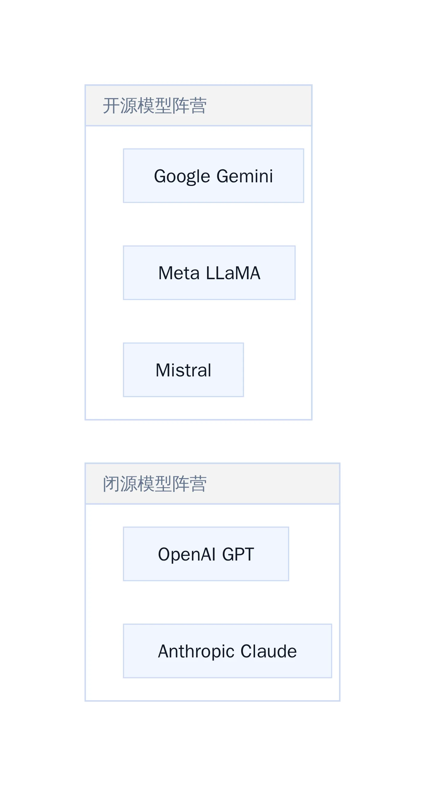This screenshot has width=425, height=786.
Task: Click the word Gemini in the diagram
Action: tap(245, 176)
